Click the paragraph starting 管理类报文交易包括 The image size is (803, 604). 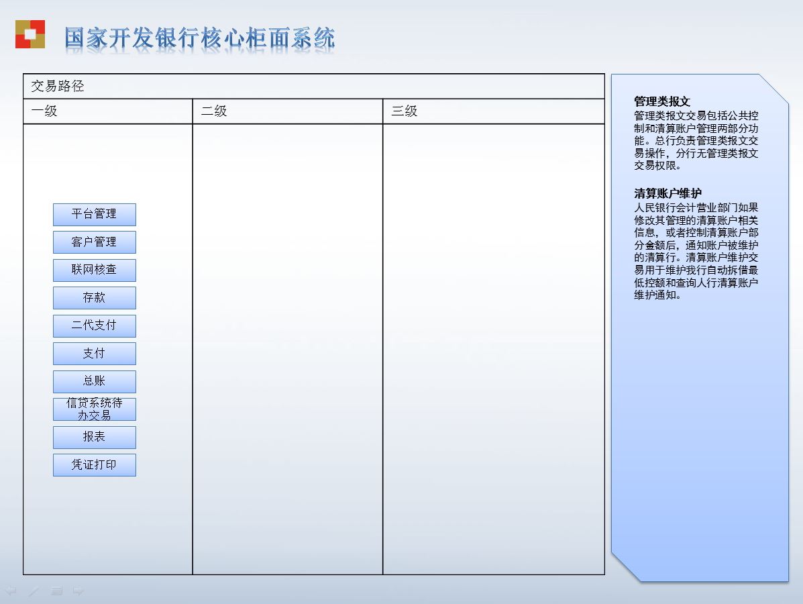coord(696,140)
